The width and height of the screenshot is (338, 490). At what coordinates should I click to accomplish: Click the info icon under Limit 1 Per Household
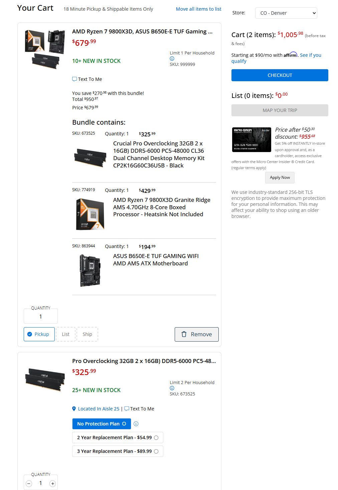point(172,58)
